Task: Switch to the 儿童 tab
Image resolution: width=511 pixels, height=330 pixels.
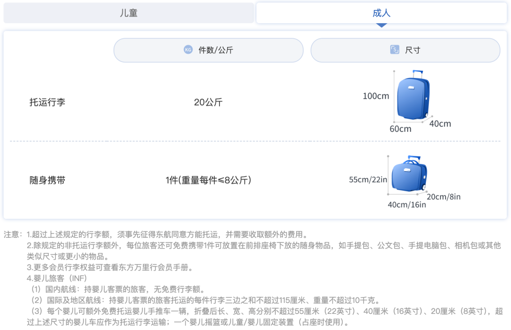Action: [x=128, y=13]
